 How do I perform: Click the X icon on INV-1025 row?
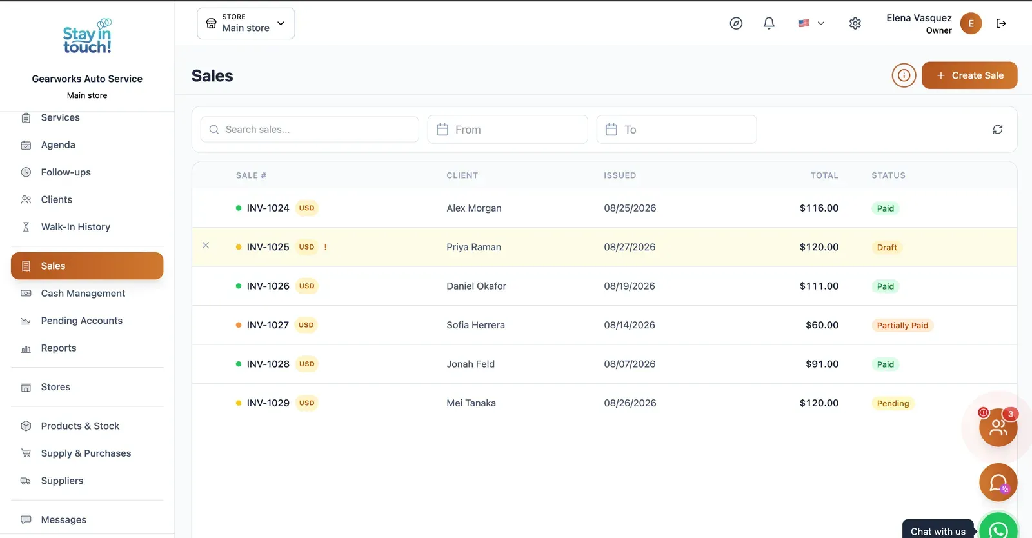point(206,245)
